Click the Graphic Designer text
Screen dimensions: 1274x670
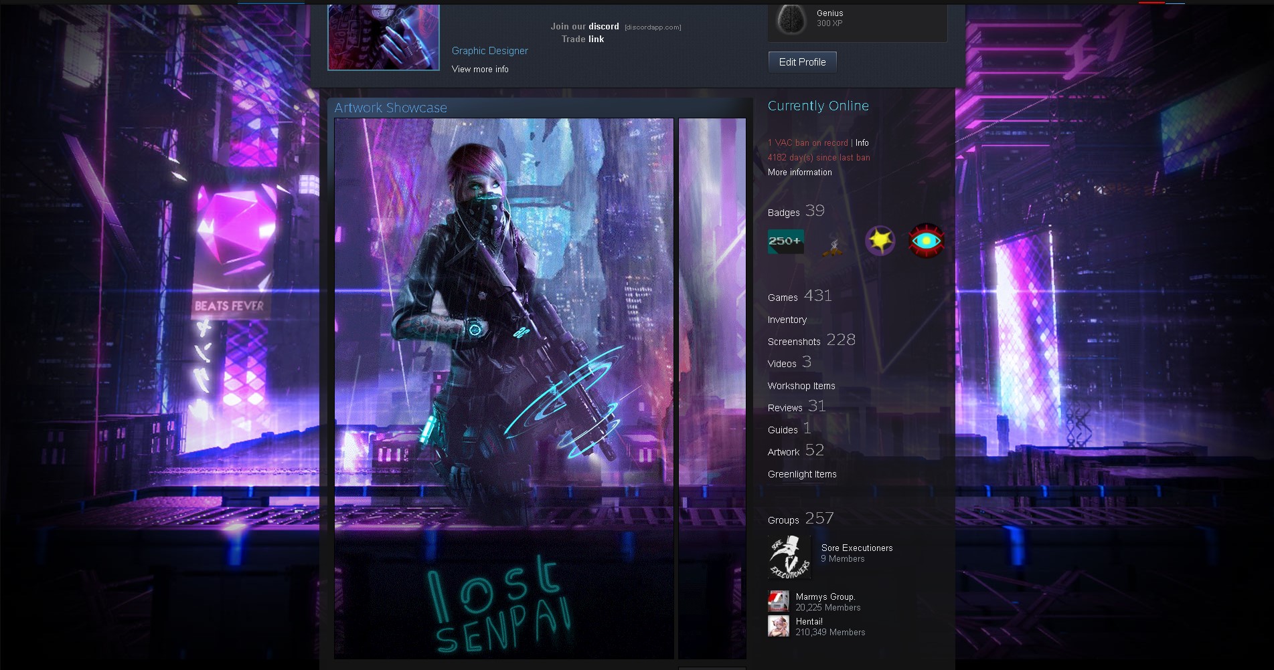[490, 51]
